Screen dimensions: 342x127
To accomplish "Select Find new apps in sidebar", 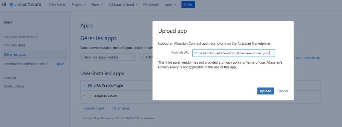I will [x=15, y=45].
